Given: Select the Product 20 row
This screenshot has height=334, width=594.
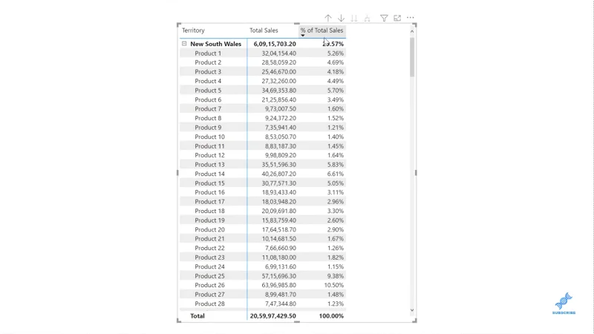Looking at the screenshot, I should pyautogui.click(x=263, y=229).
